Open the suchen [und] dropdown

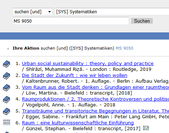point(32,12)
